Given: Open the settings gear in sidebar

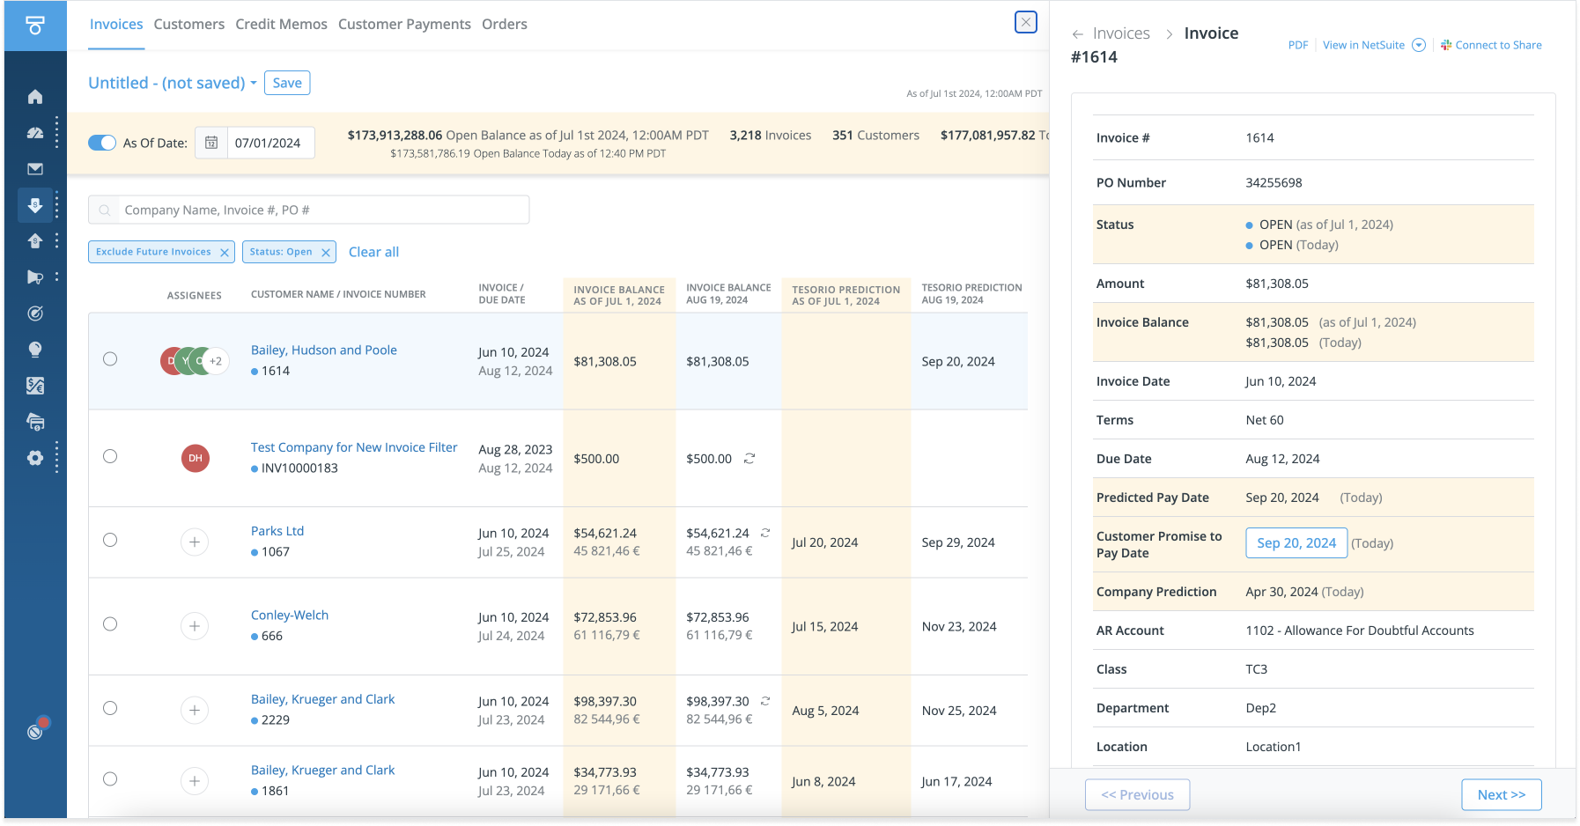Looking at the screenshot, I should tap(35, 458).
